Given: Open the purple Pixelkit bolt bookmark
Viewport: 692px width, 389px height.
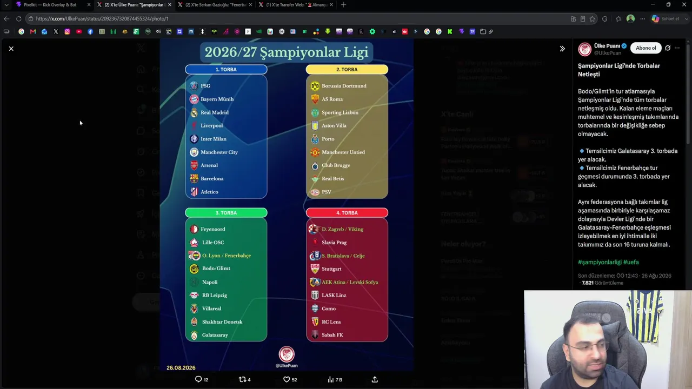Looking at the screenshot, I should [x=461, y=31].
